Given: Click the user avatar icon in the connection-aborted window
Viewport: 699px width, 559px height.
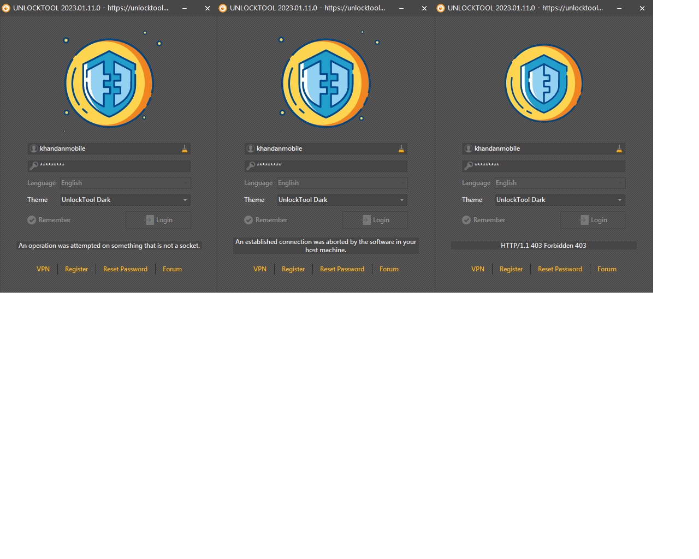Looking at the screenshot, I should click(x=251, y=148).
